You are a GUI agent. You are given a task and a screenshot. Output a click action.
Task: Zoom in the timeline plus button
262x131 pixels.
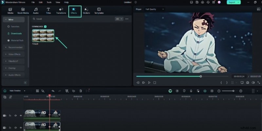click(x=241, y=91)
